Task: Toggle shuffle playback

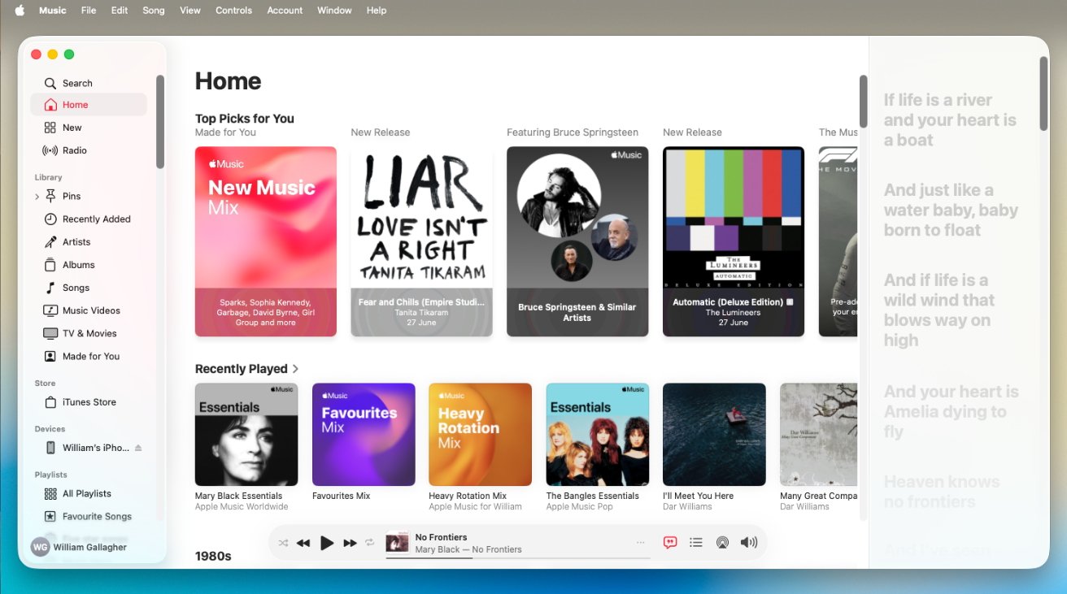Action: click(283, 543)
